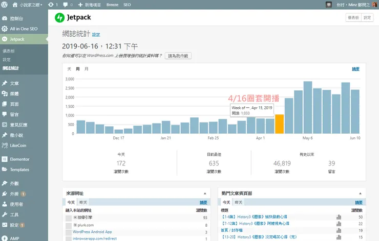Screen dimensions: 379x241
Task: Click stats chart icon for 1-6集 post
Action: point(339,217)
